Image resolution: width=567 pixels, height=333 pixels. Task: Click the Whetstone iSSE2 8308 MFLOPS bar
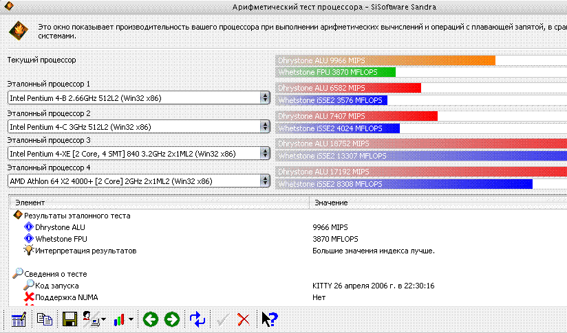pos(404,184)
